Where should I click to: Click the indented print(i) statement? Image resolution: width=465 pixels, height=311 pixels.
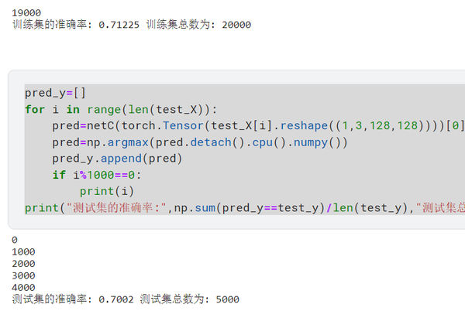coord(107,191)
